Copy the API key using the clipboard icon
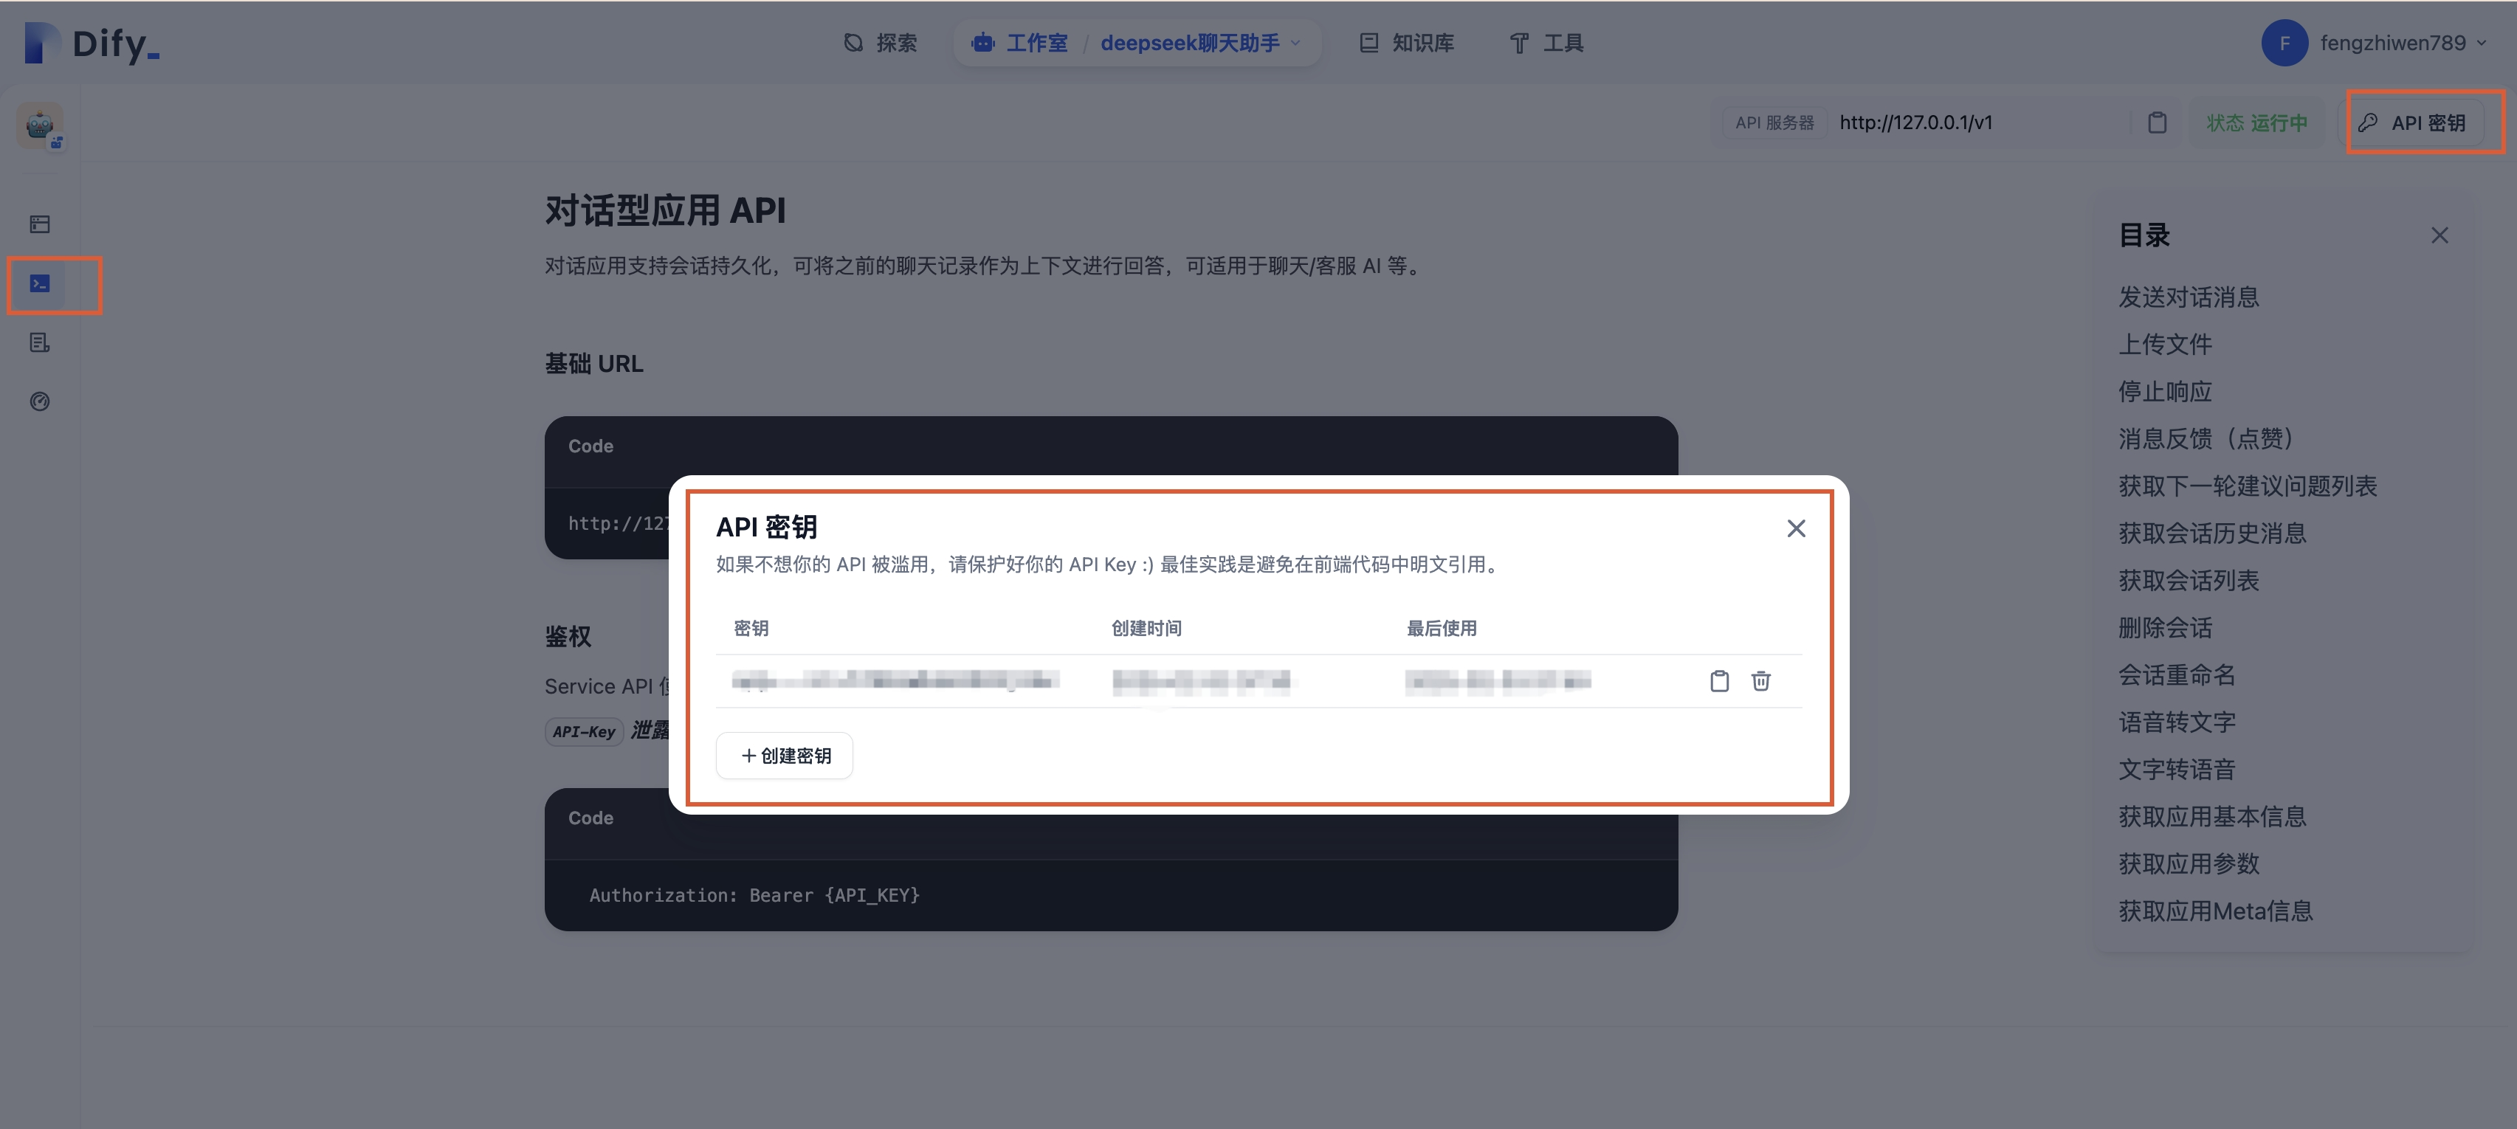Viewport: 2517px width, 1129px height. 1720,680
